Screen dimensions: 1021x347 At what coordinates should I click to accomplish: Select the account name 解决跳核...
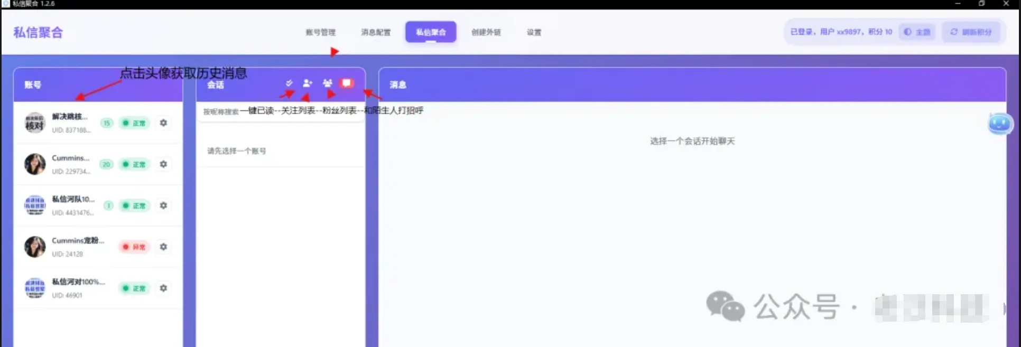click(x=70, y=117)
